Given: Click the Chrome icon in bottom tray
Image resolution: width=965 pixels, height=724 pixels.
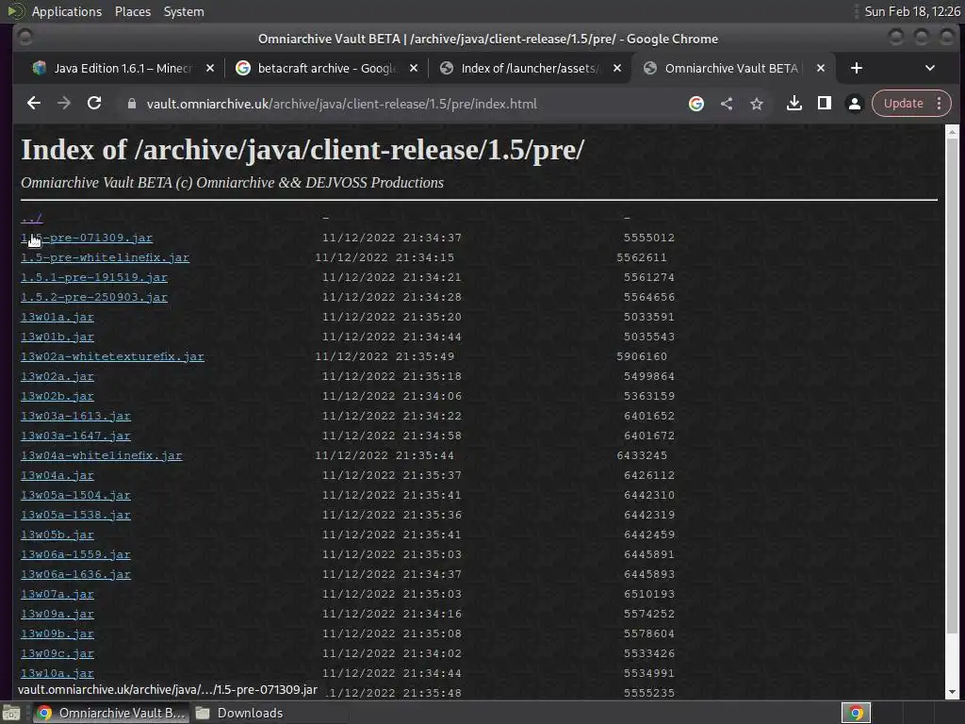Looking at the screenshot, I should click(x=856, y=713).
